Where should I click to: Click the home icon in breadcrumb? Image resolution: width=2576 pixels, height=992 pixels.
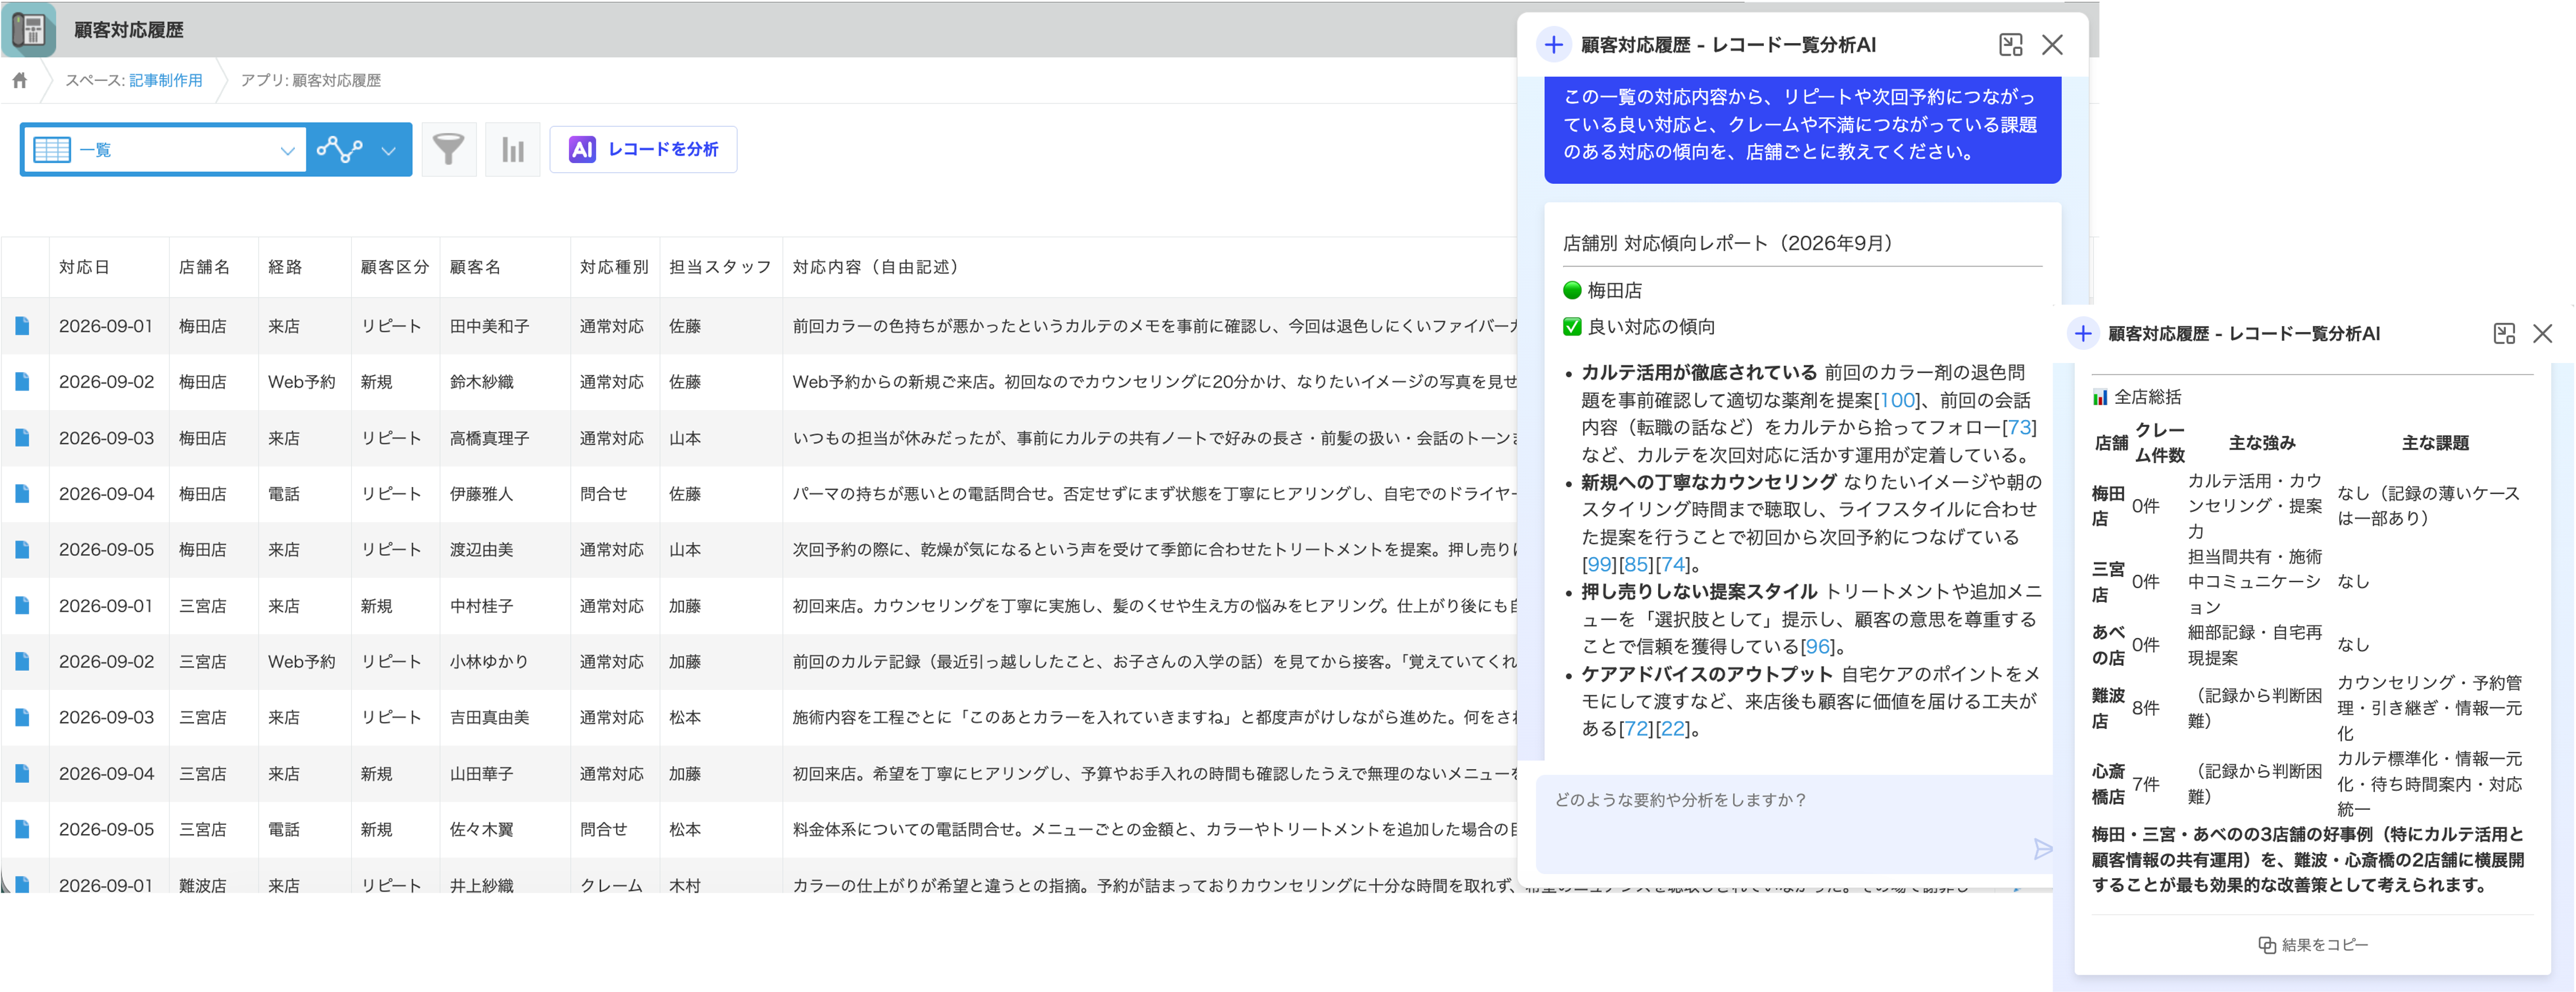(x=20, y=80)
